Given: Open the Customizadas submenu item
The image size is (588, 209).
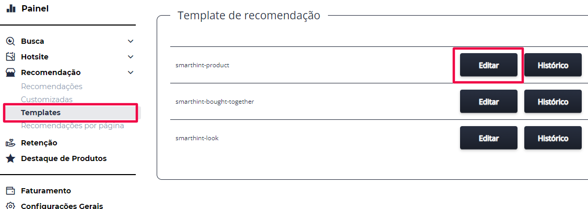Looking at the screenshot, I should [47, 99].
